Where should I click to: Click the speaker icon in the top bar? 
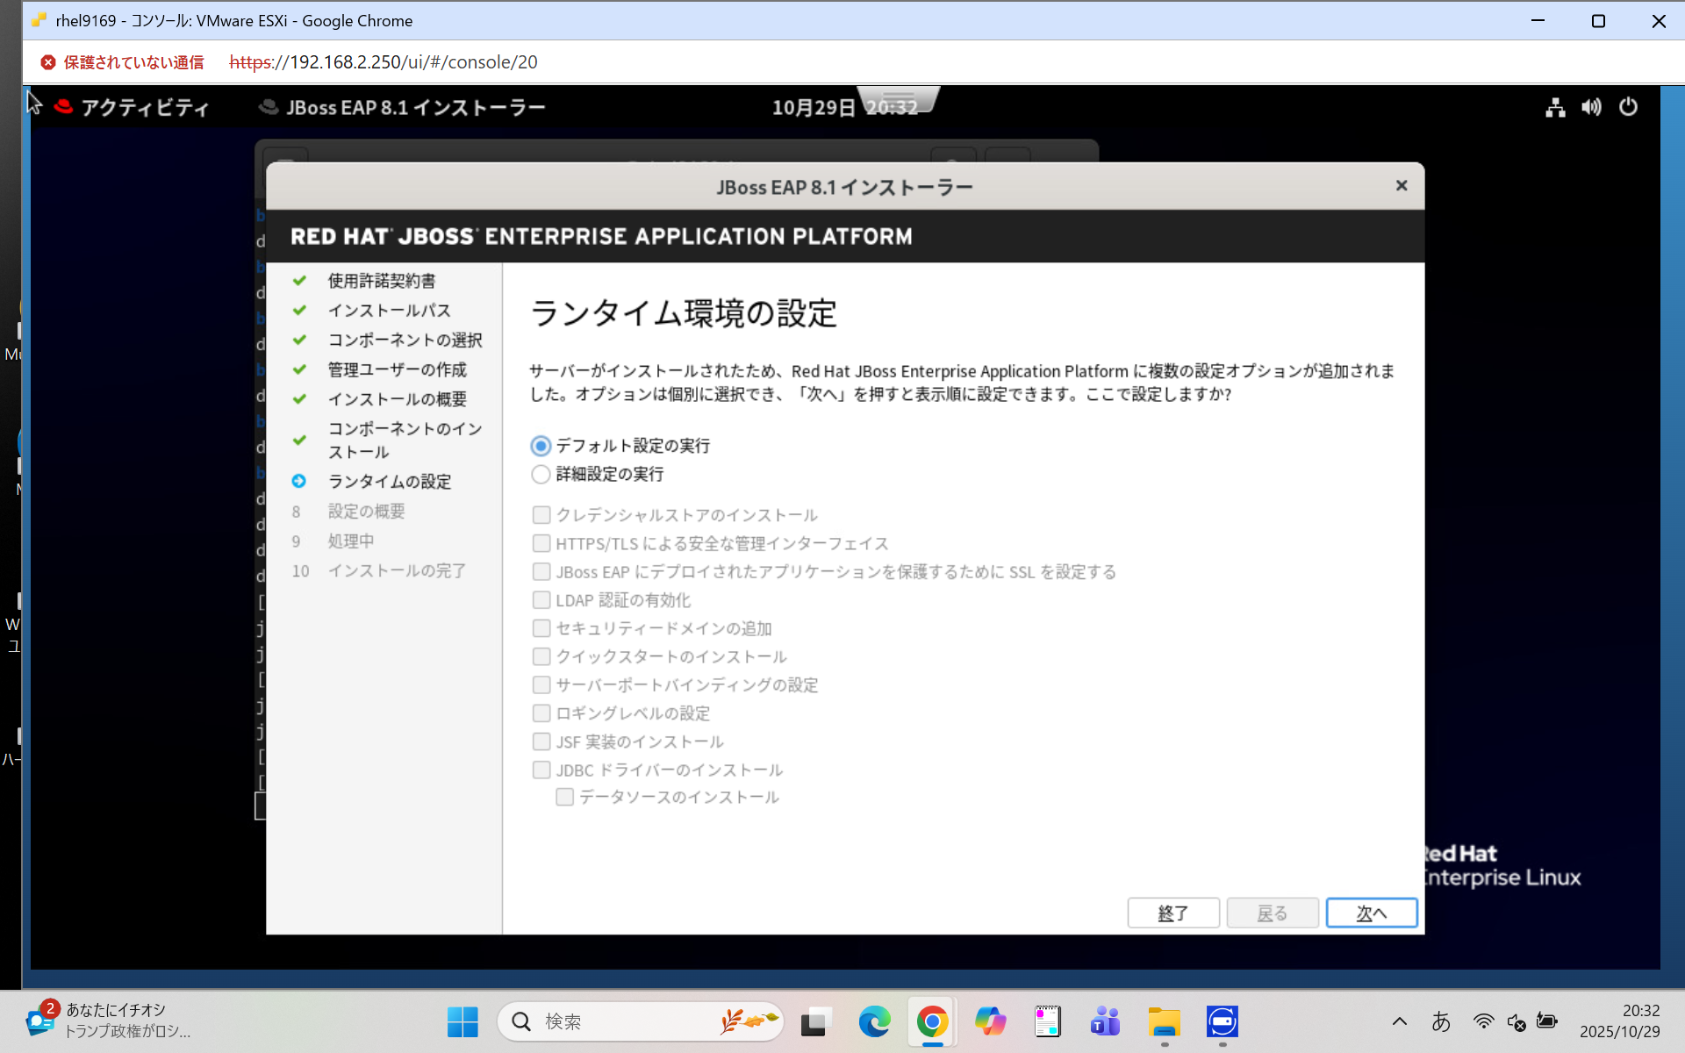pos(1591,106)
